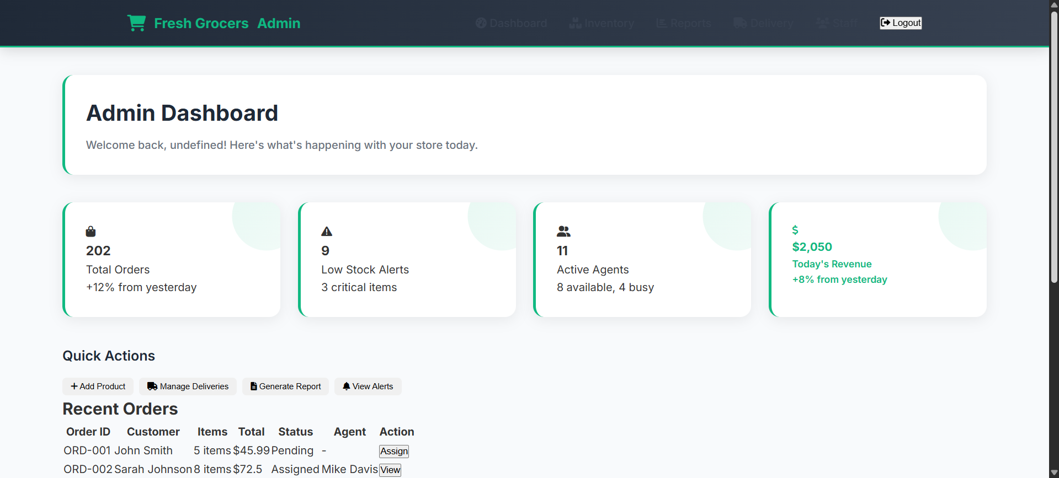Open the Delivery nav item
The height and width of the screenshot is (478, 1059).
[763, 23]
